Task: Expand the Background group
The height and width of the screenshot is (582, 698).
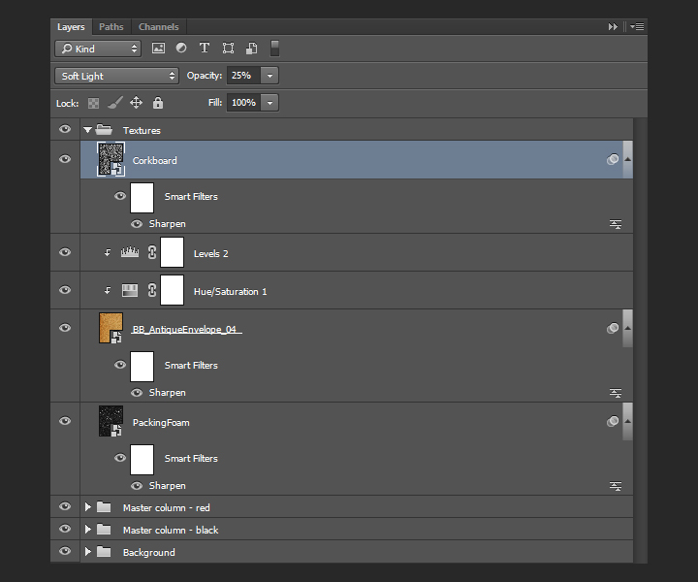Action: coord(87,551)
